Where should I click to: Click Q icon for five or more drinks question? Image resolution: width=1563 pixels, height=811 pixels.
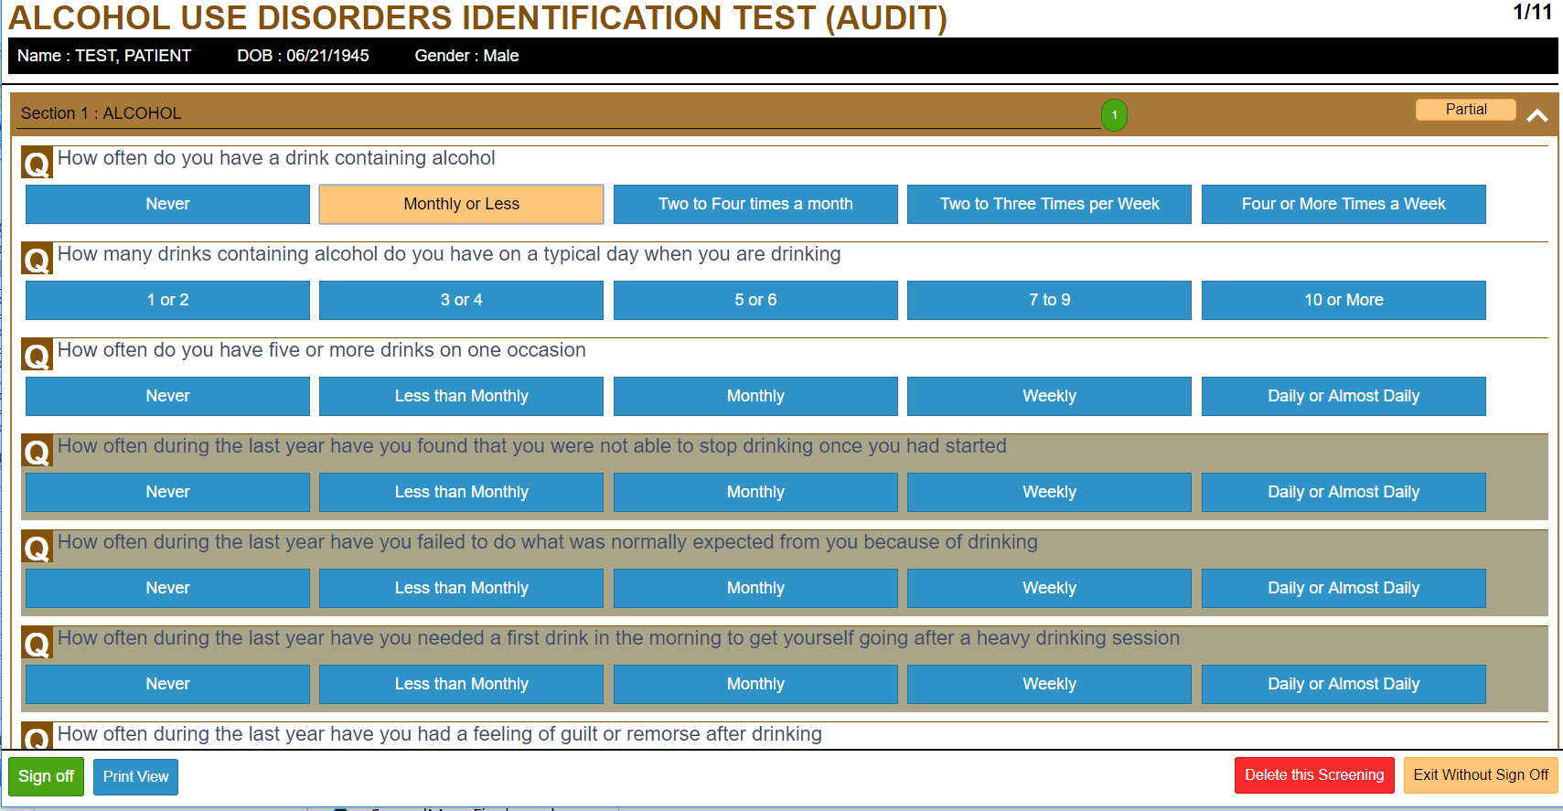pyautogui.click(x=37, y=356)
